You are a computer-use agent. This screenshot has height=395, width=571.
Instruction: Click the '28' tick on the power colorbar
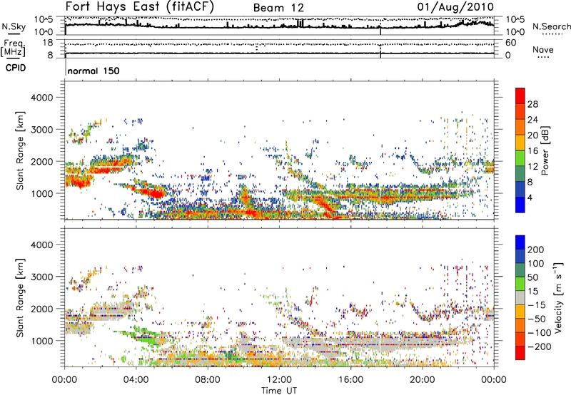pos(532,104)
